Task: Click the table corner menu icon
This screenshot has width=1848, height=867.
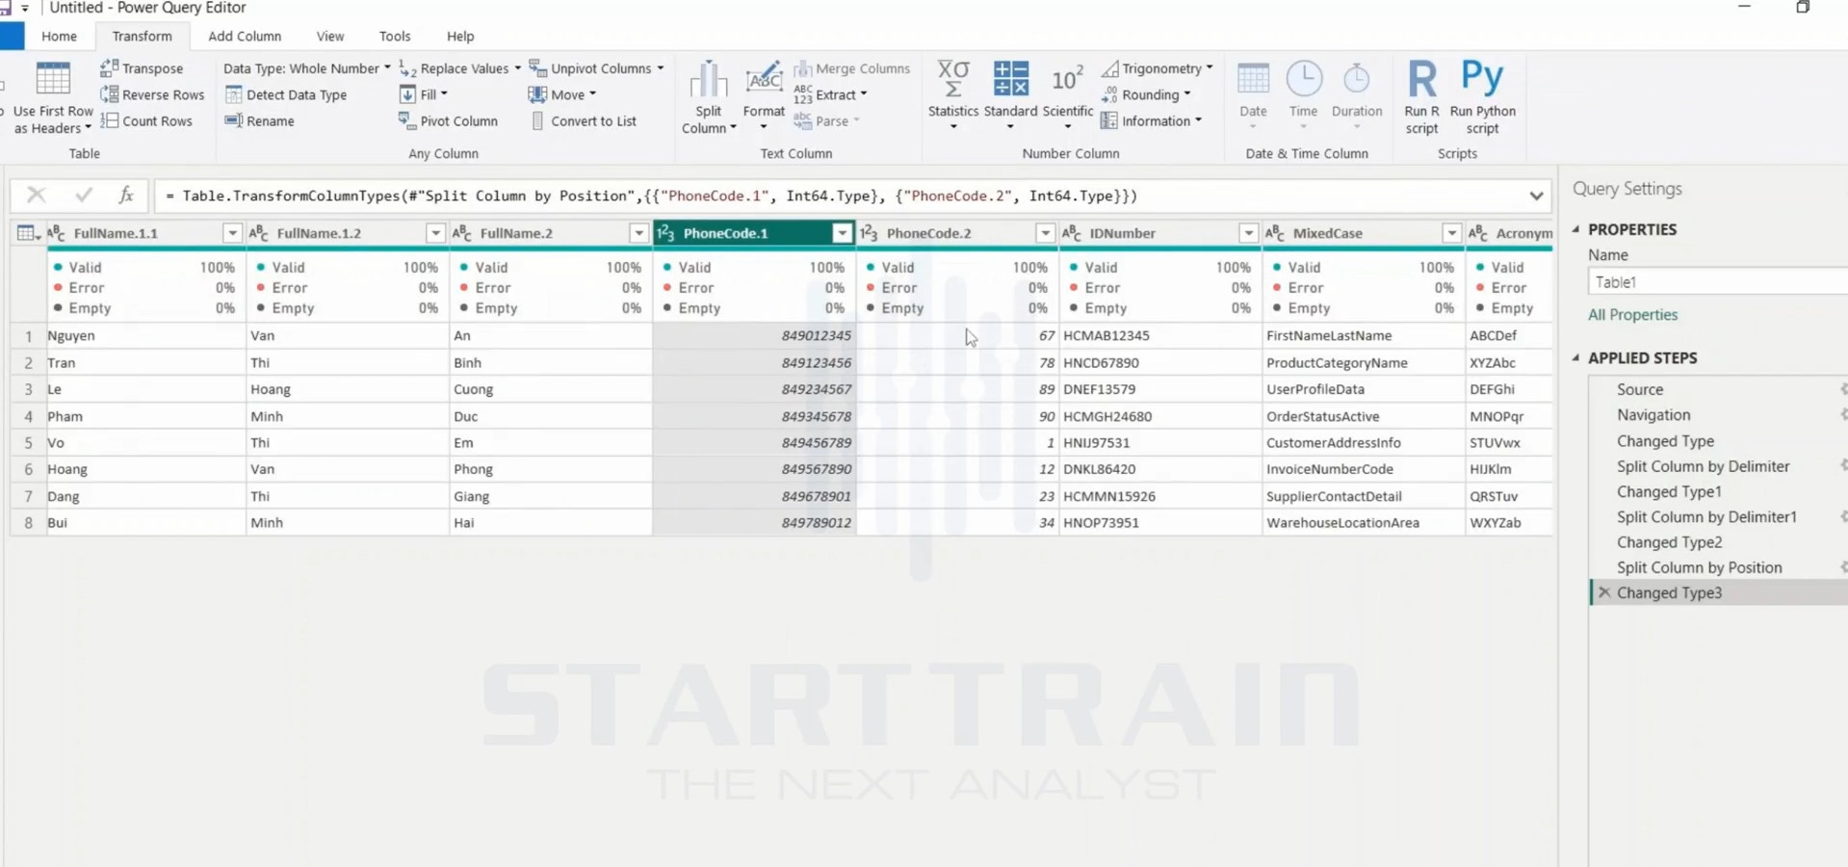Action: coord(27,233)
